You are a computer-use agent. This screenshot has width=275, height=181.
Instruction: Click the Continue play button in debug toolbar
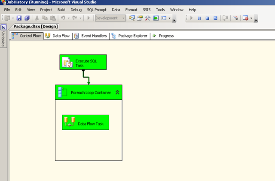point(192,18)
